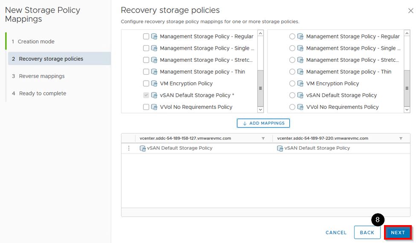The height and width of the screenshot is (243, 416).
Task: Click the mapped vSAN Default Storage Policy icon in the left column
Action: click(143, 148)
